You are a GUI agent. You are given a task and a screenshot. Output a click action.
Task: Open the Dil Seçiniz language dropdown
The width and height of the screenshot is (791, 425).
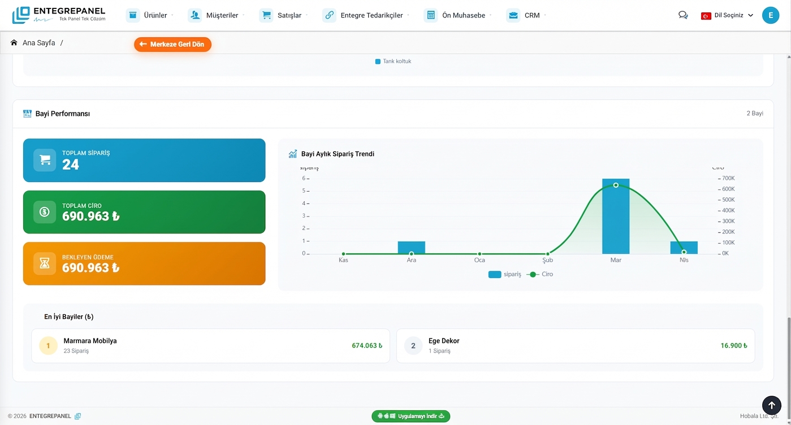(x=727, y=15)
